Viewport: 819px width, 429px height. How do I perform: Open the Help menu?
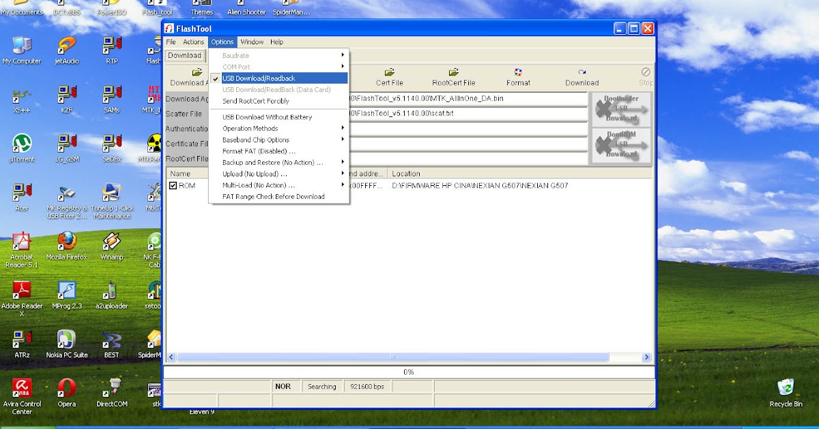276,42
